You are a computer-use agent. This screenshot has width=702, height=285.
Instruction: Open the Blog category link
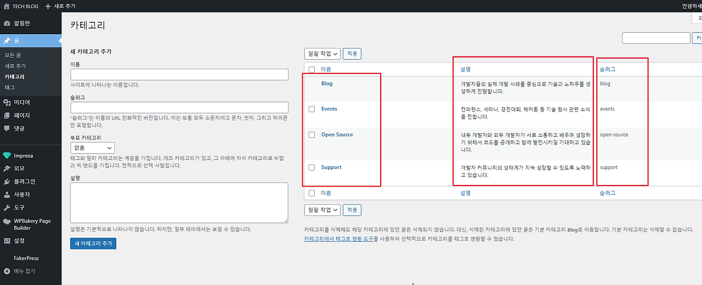[x=327, y=84]
